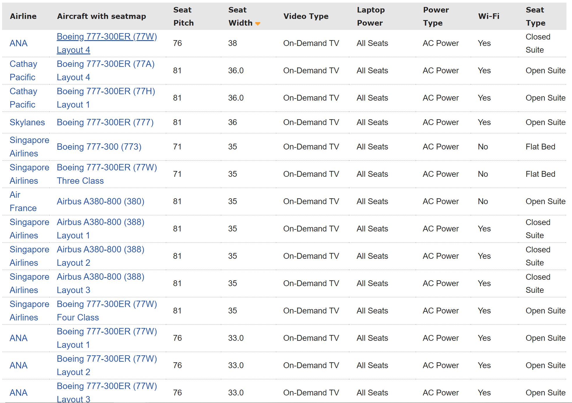Select 'AC Power' in Air France row
The height and width of the screenshot is (403, 572).
tap(441, 201)
